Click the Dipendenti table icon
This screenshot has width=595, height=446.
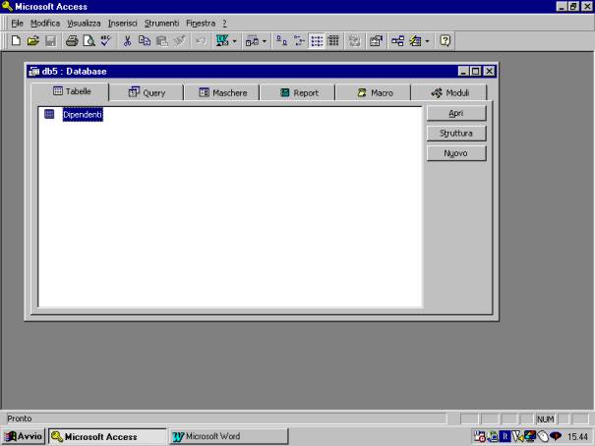pyautogui.click(x=49, y=114)
